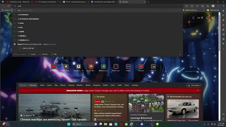Image resolution: width=226 pixels, height=127 pixels.
Task: Filter search by Tabs
Action: pos(54,54)
